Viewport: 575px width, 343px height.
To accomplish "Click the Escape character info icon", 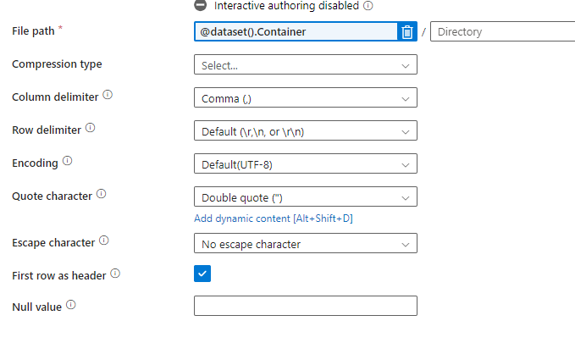I will click(104, 241).
